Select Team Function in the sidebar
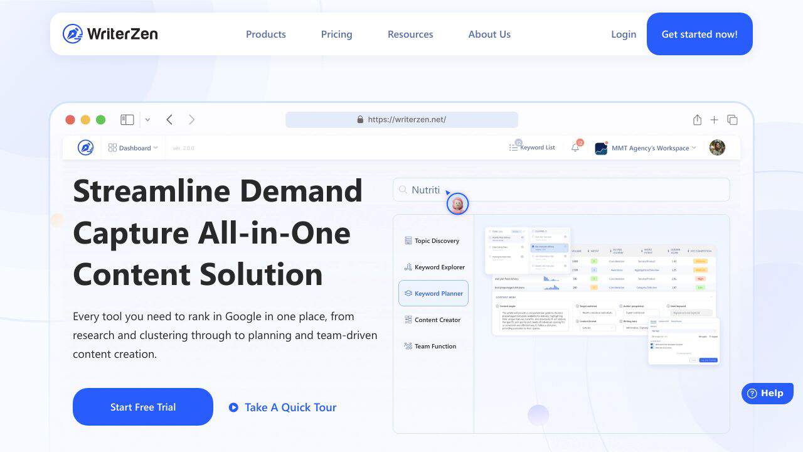803x452 pixels. 430,346
